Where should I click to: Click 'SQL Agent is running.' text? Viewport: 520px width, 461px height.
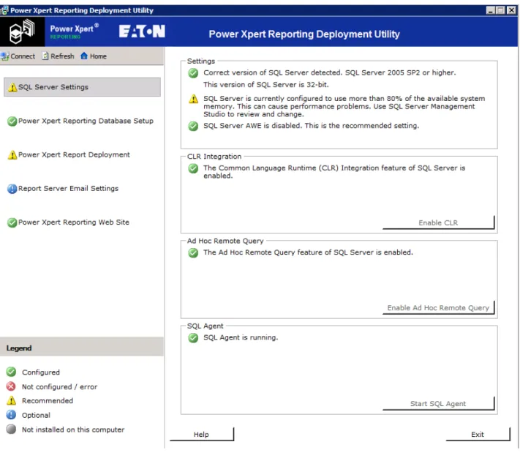coord(241,337)
